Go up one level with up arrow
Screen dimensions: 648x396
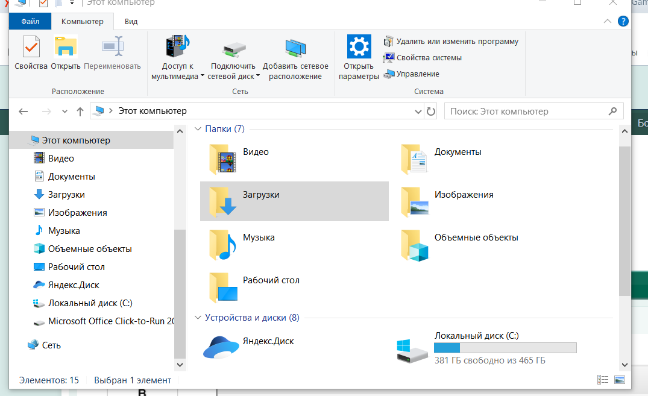(x=80, y=111)
